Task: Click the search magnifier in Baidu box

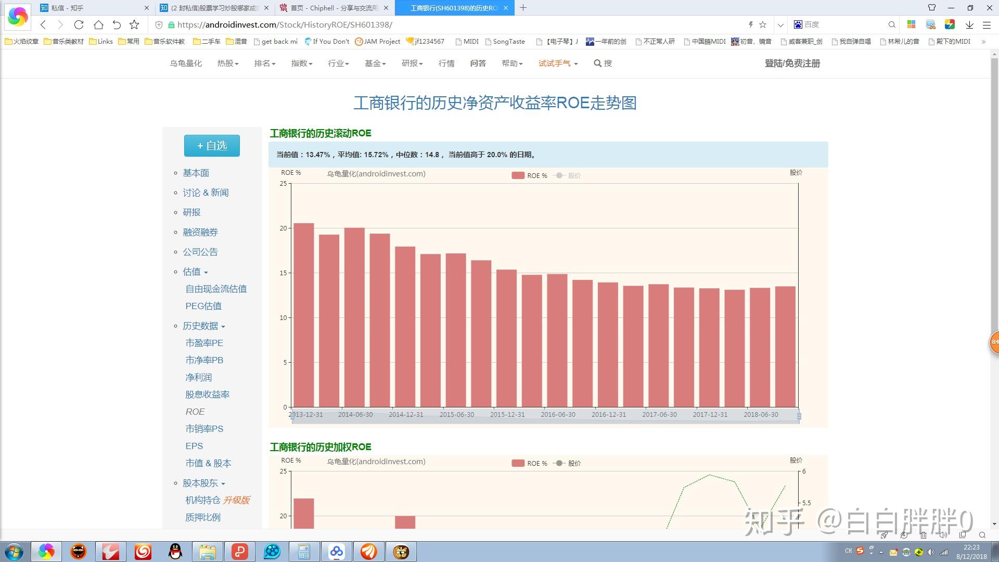Action: 892,24
